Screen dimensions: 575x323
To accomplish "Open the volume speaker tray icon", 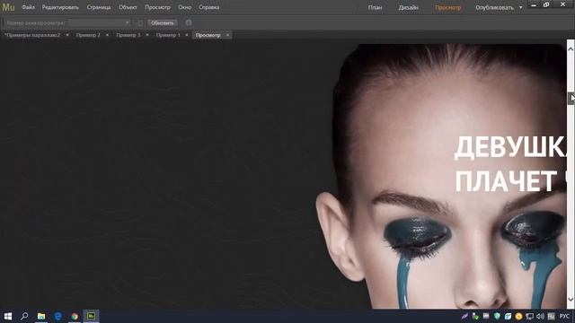I will click(540, 316).
